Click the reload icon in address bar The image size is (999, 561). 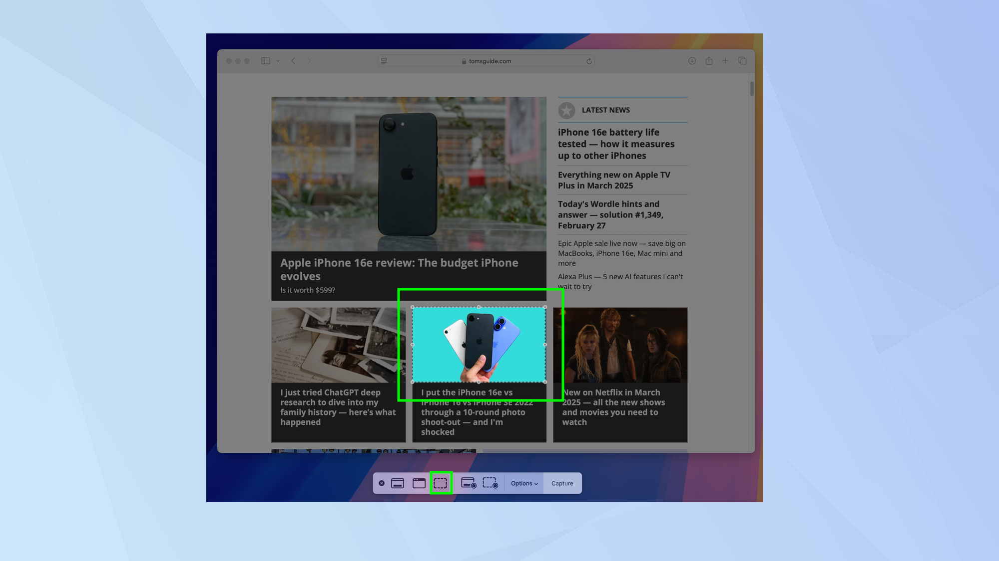click(x=589, y=61)
